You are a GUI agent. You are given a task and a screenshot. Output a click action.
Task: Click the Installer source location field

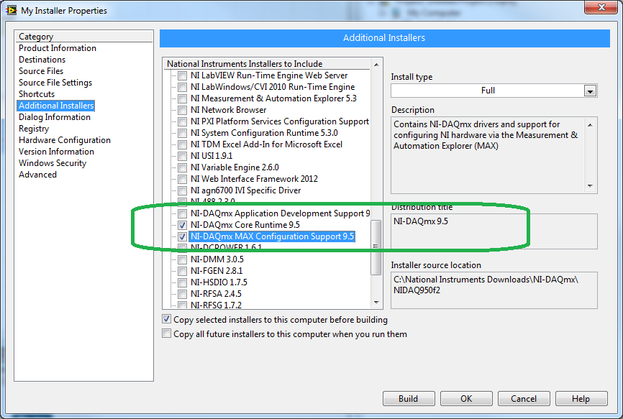[x=494, y=290]
